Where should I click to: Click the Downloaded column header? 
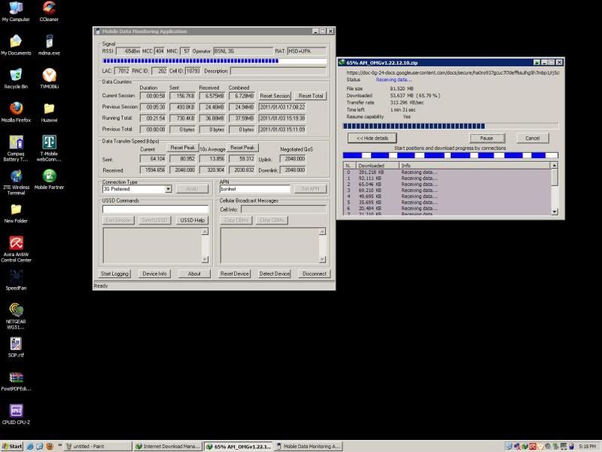click(x=378, y=166)
